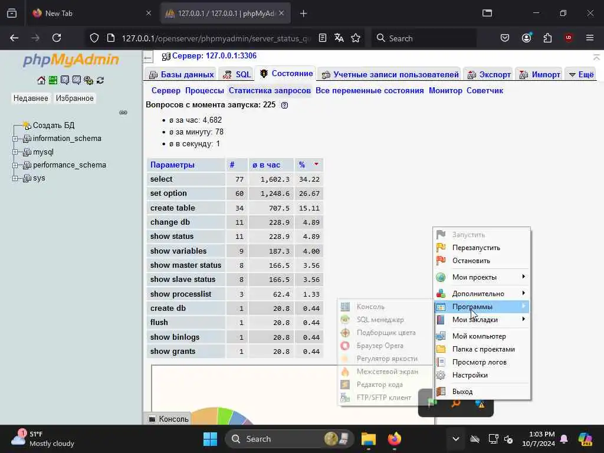Expand Дополнительно submenu
Viewport: 604px width, 453px height.
[x=482, y=293]
